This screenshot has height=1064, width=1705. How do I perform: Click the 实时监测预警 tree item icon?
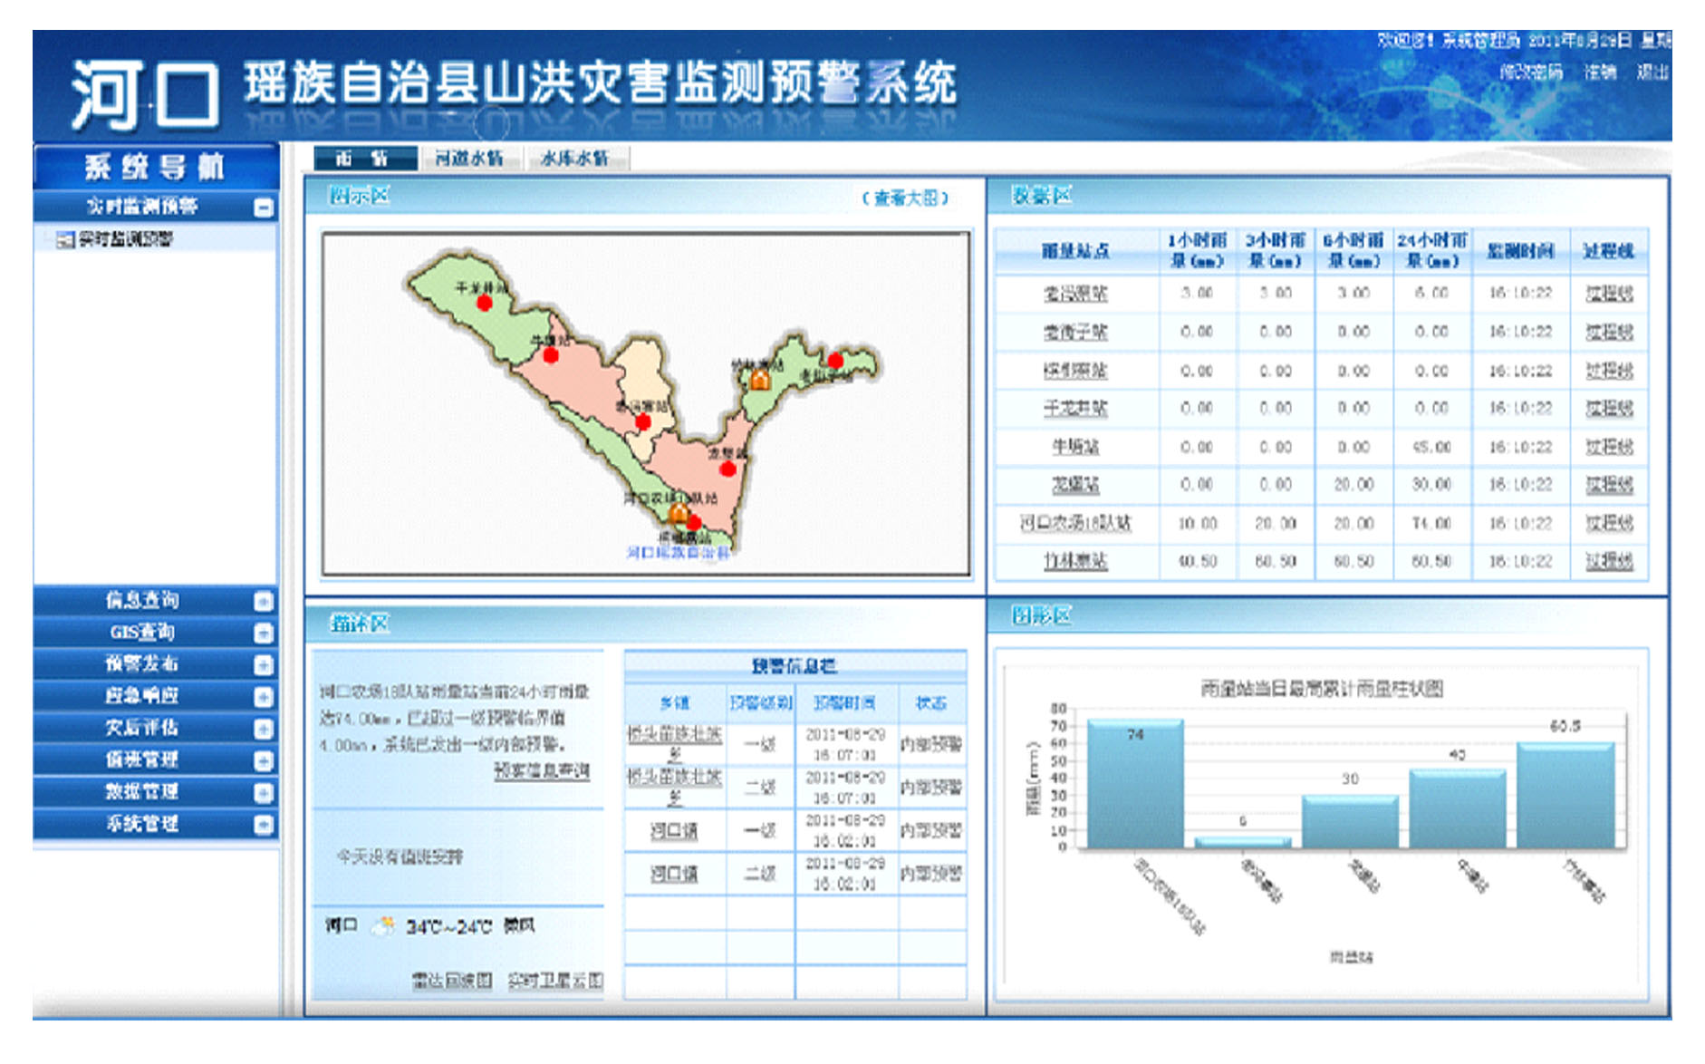64,239
